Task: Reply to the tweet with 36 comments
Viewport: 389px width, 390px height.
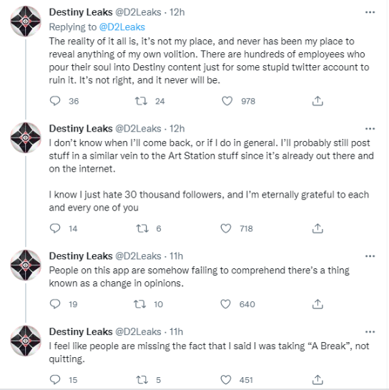Action: point(55,101)
